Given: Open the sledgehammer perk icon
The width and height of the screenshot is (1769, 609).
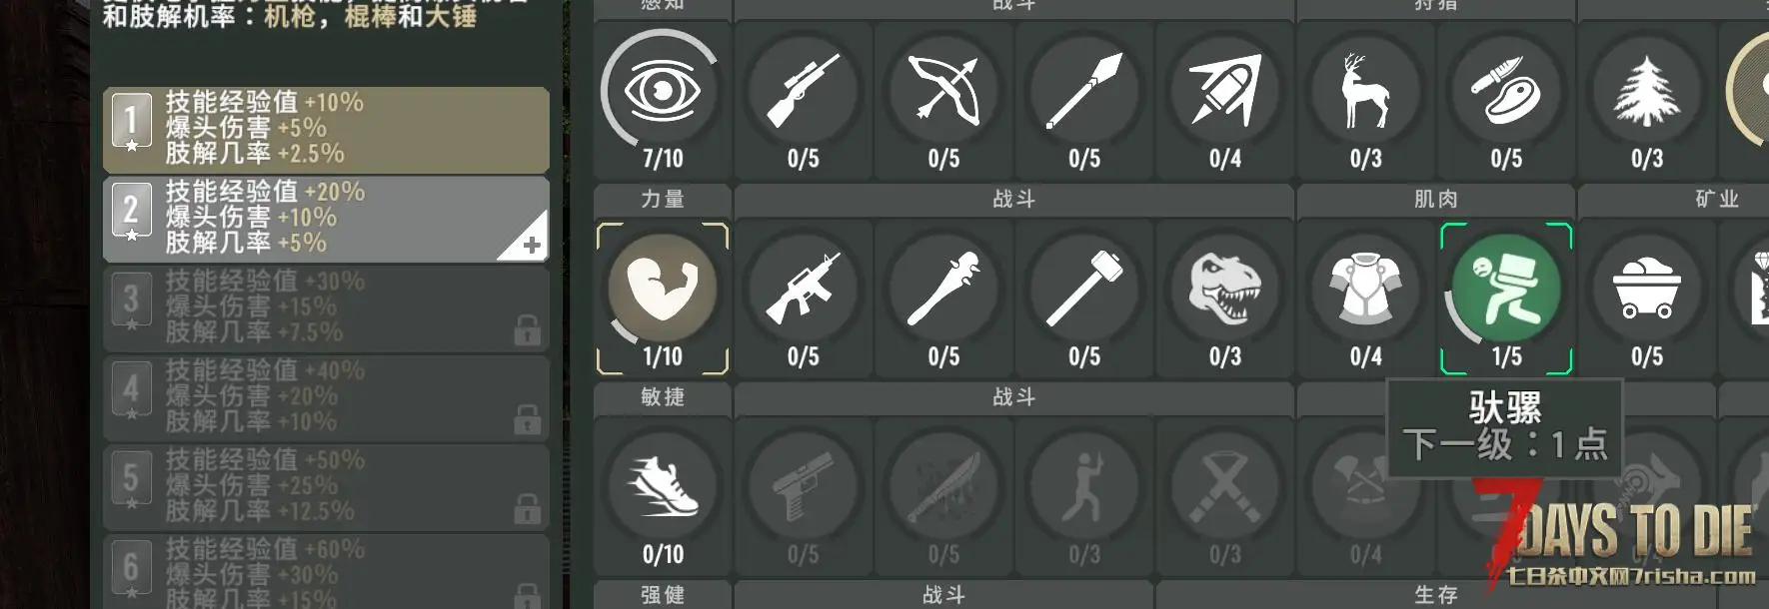Looking at the screenshot, I should coord(1084,289).
